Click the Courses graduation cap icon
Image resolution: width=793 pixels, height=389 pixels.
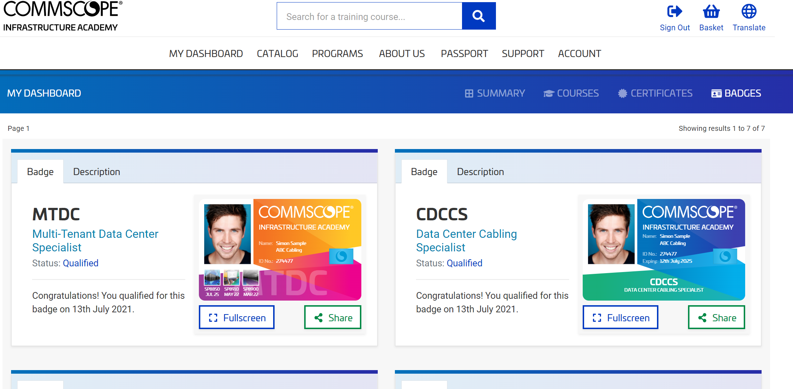tap(549, 93)
